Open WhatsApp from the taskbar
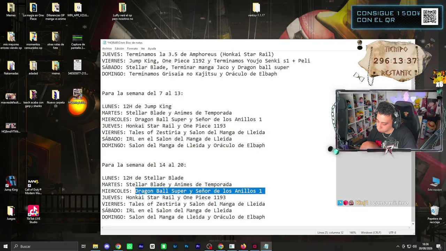 [129, 246]
